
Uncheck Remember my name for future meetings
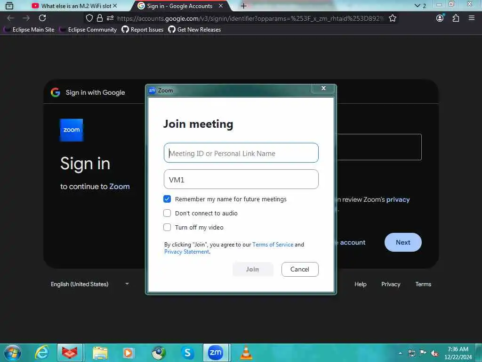[167, 199]
